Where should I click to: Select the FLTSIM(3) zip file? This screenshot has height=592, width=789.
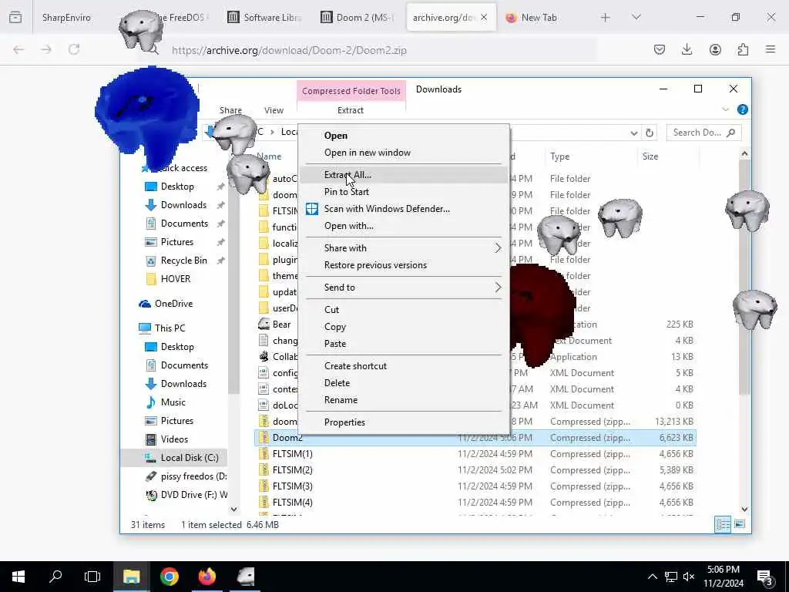[x=292, y=486]
